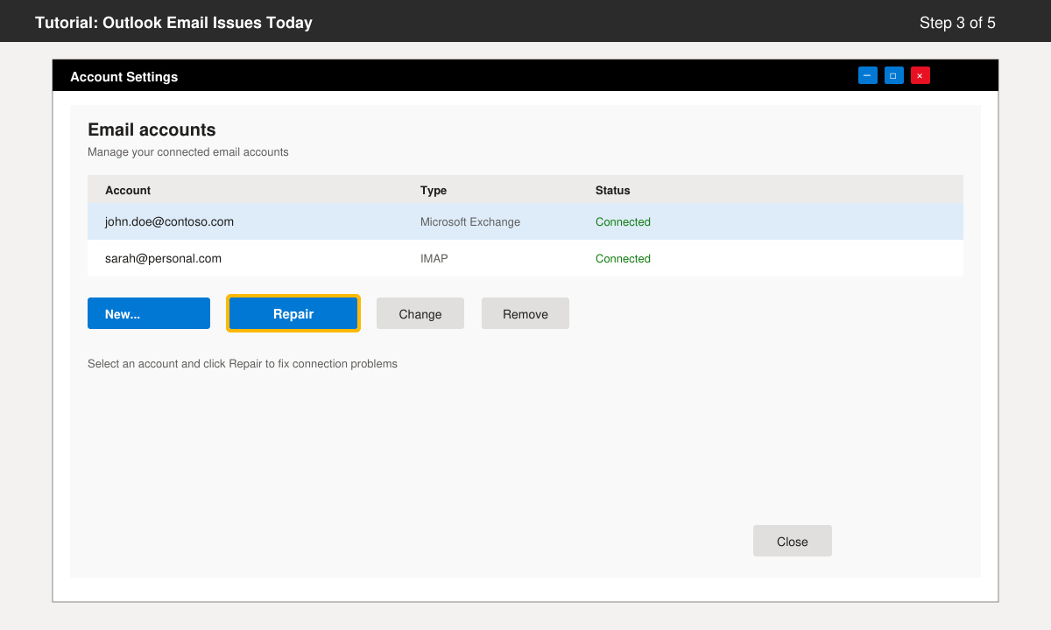Click the Step 3 of 5 indicator
The image size is (1051, 630).
point(957,23)
